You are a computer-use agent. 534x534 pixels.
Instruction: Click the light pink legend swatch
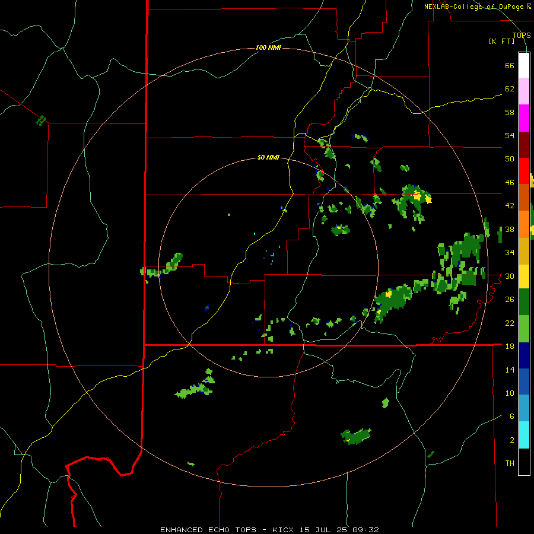coord(524,91)
